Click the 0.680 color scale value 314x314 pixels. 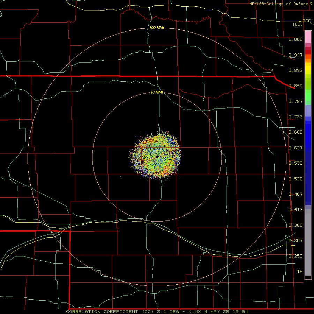[296, 132]
